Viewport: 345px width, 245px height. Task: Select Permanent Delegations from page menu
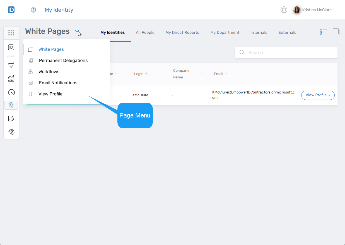63,61
